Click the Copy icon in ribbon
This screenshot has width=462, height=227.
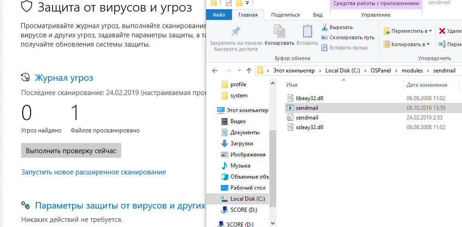point(279,32)
